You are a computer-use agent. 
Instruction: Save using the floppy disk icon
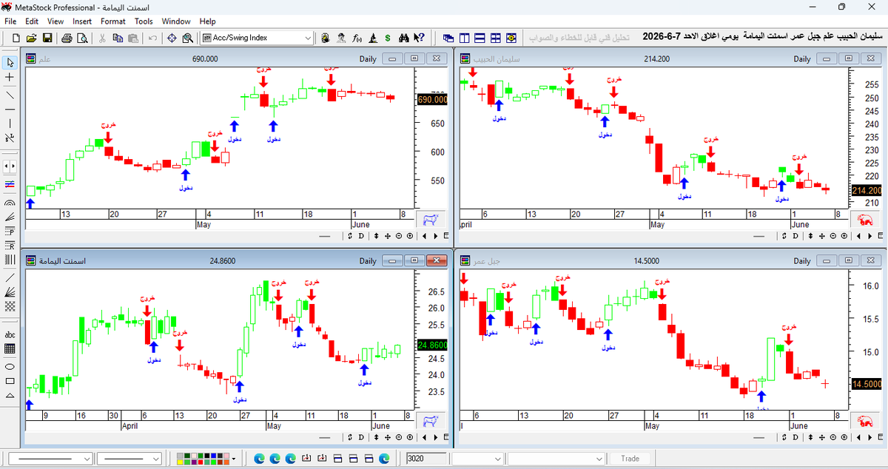(47, 38)
